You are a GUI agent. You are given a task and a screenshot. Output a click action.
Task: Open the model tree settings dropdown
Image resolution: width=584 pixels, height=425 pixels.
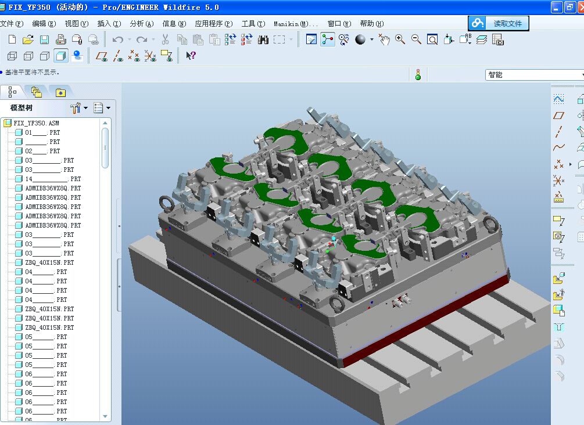[x=78, y=108]
